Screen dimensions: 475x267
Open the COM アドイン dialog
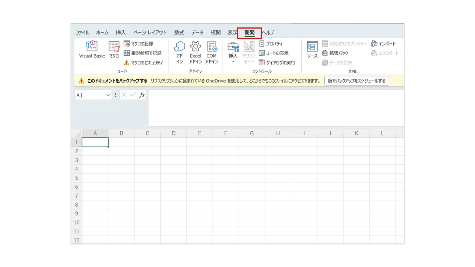212,52
